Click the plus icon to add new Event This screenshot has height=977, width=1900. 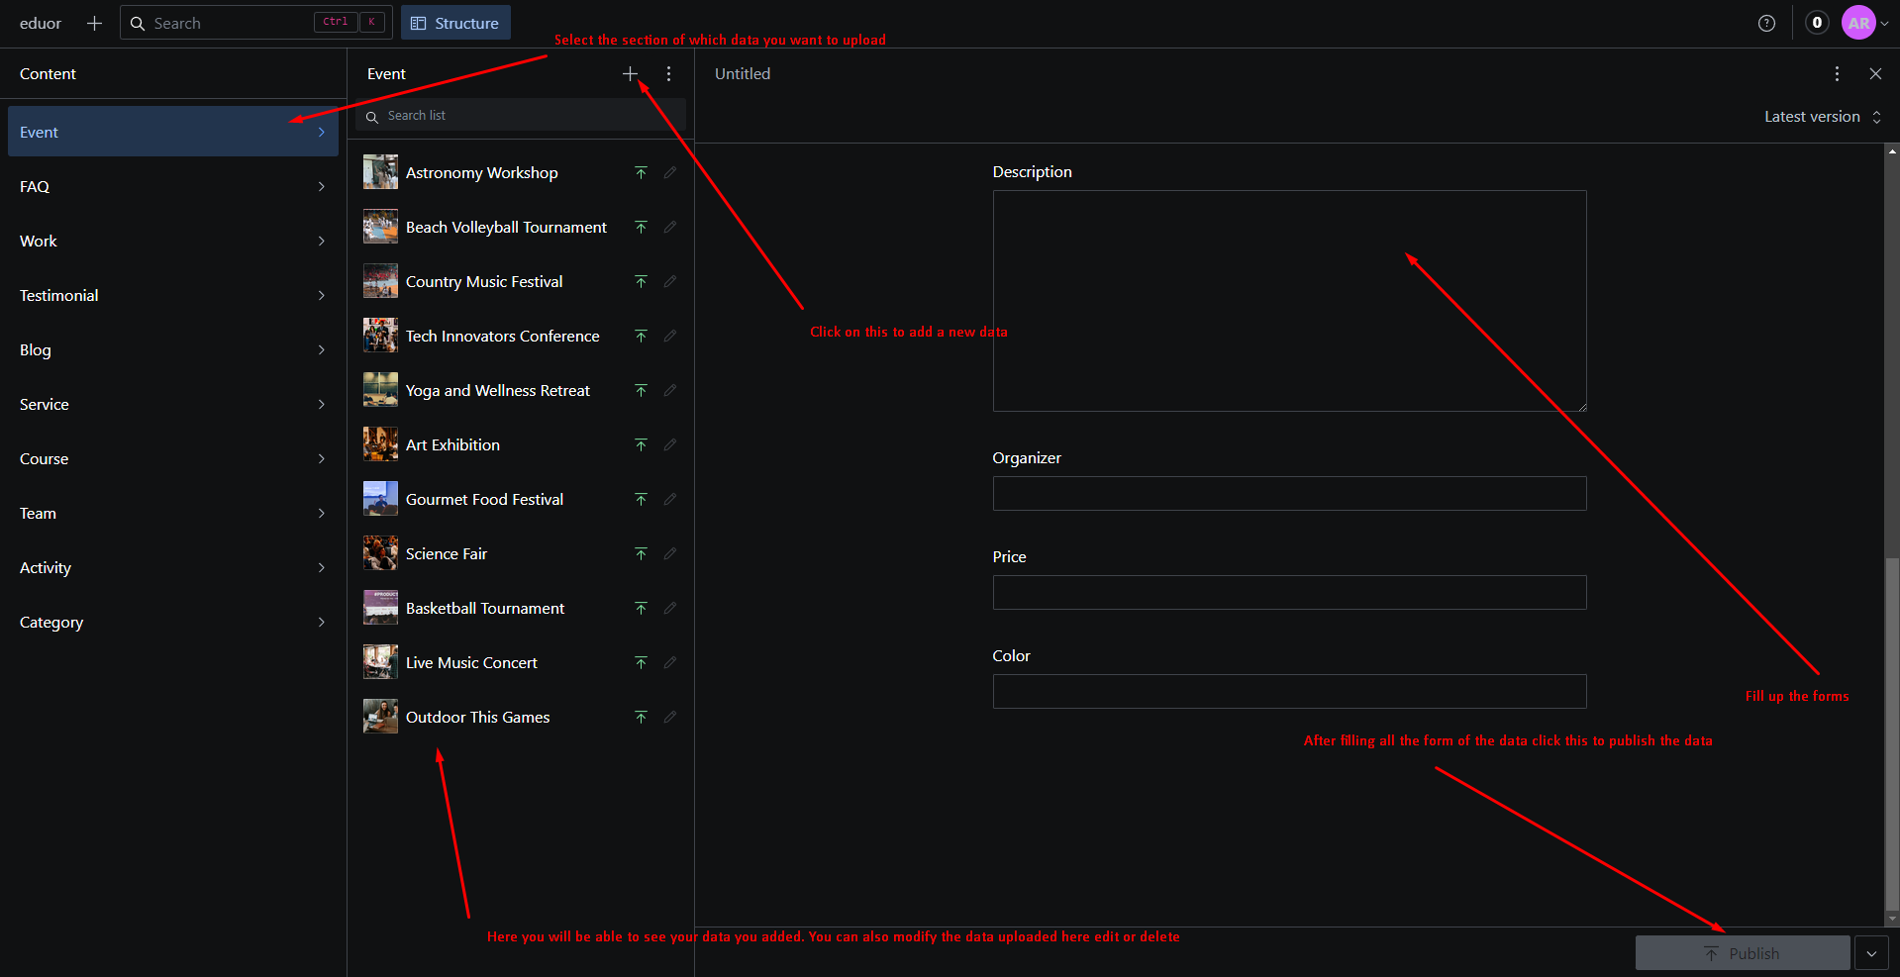coord(630,74)
